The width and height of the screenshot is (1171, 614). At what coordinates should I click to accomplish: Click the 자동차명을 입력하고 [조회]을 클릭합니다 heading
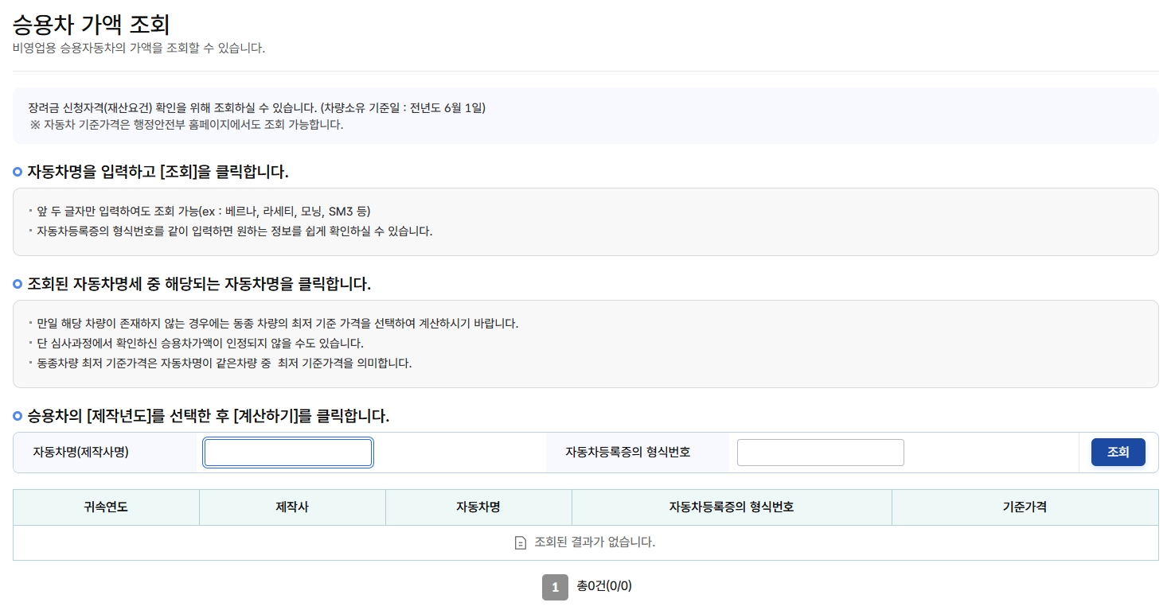[158, 172]
